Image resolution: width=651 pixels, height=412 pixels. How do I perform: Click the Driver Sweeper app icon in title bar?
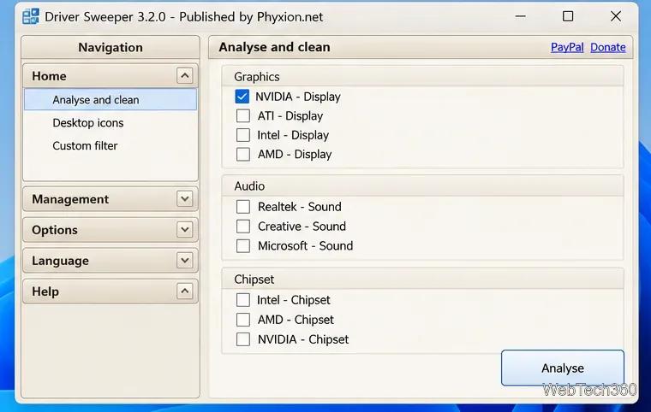click(31, 16)
